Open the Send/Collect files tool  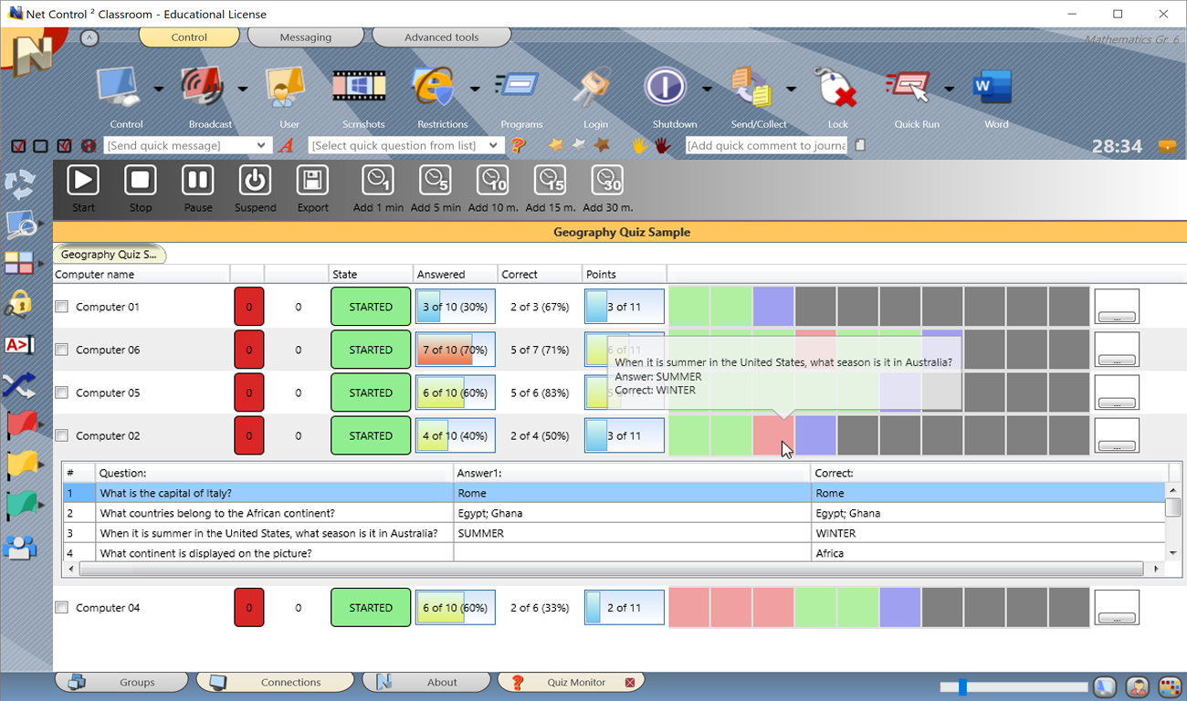pos(753,89)
